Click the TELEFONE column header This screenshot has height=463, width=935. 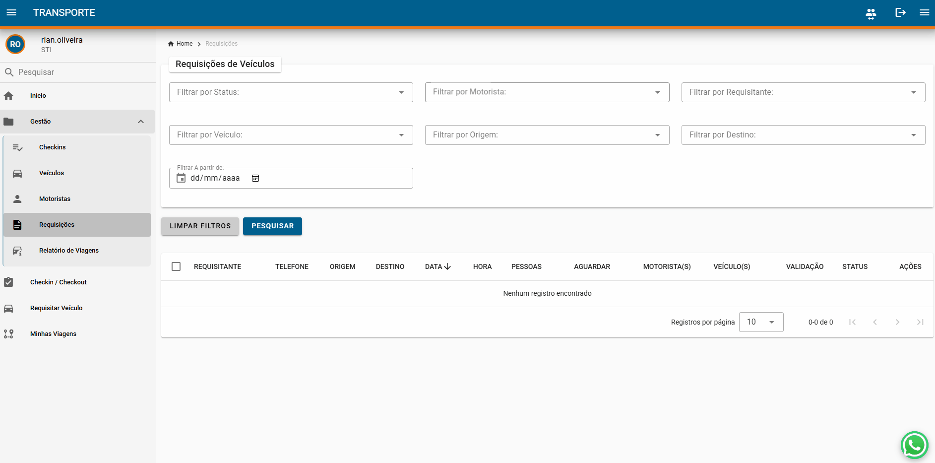tap(292, 266)
